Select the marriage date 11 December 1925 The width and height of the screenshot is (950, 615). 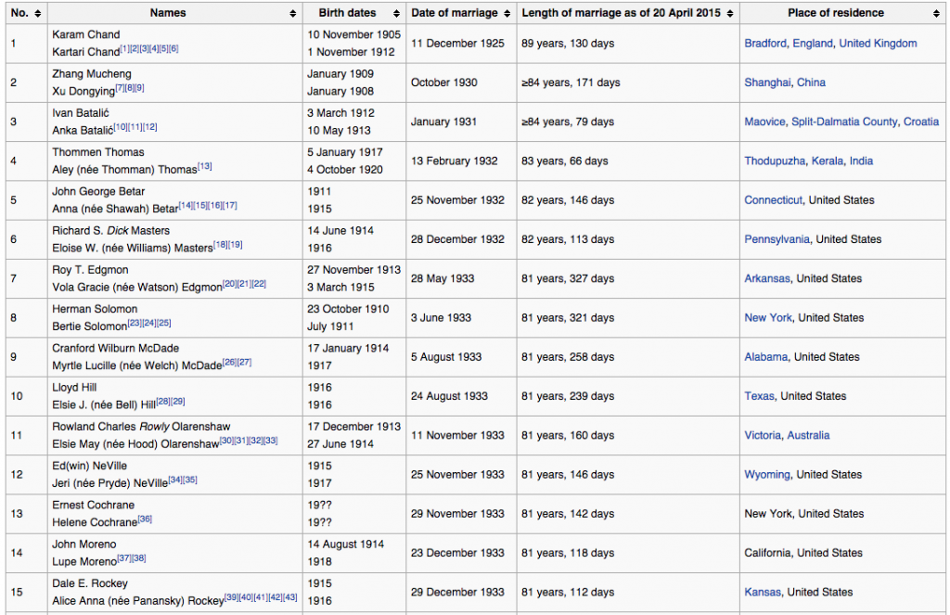pos(457,43)
